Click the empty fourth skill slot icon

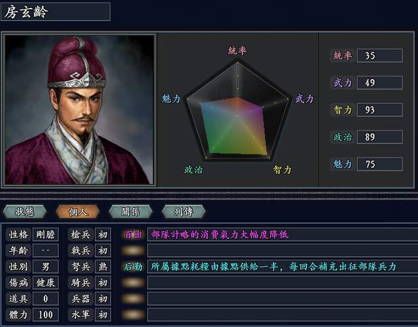tap(133, 283)
